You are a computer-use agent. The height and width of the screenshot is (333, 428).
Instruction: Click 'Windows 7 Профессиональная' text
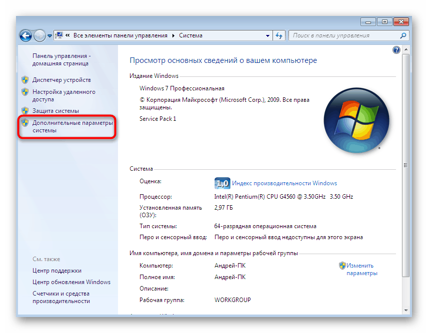182,88
